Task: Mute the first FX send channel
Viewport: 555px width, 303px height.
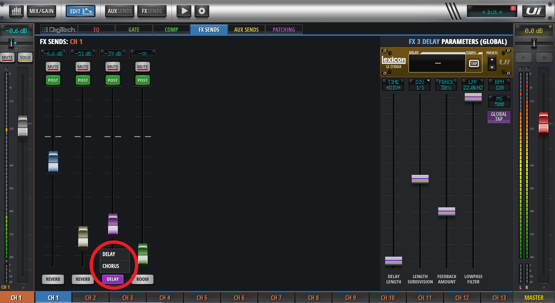Action: coord(53,67)
